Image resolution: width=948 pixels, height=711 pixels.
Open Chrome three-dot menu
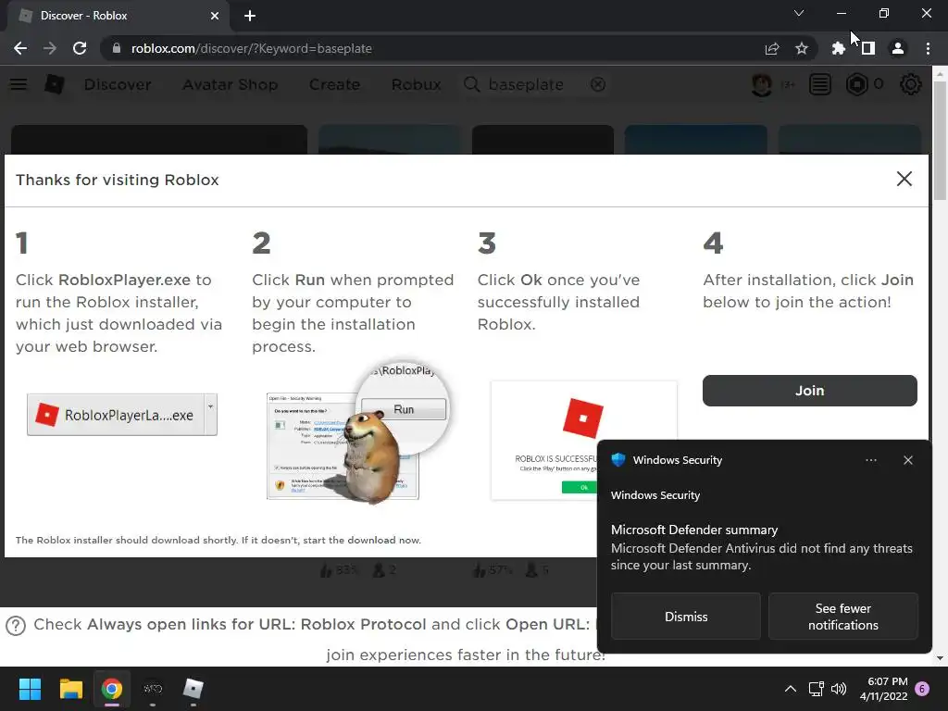[928, 48]
